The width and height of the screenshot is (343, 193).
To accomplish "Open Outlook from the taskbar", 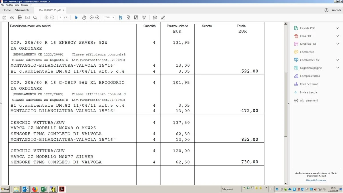I will (25, 189).
